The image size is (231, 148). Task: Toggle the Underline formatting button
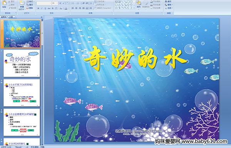pyautogui.click(x=45, y=8)
